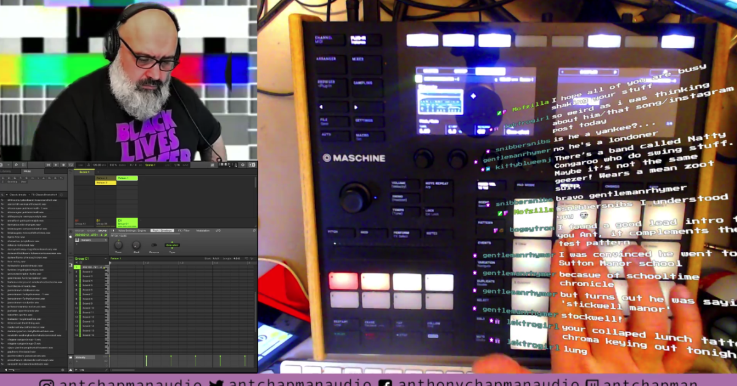This screenshot has width=737, height=386.
Task: Open the Pitch / Envelope page
Action: 162,230
